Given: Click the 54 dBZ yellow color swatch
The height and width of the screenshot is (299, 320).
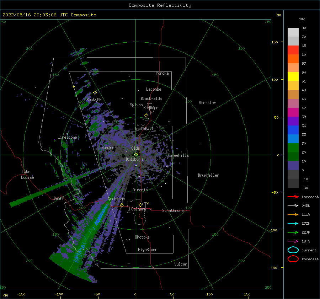Looking at the screenshot, I should point(293,77).
